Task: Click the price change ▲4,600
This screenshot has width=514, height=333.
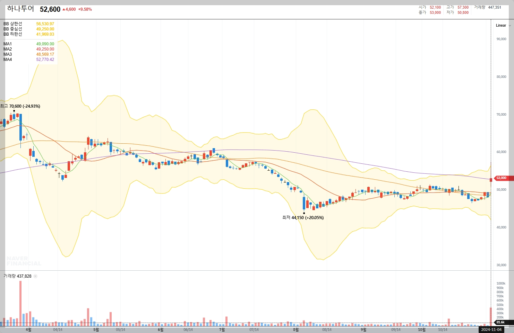Action: [x=69, y=9]
